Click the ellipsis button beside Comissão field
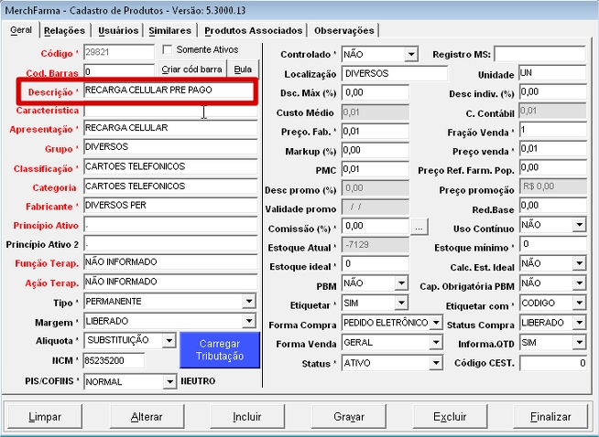 coord(419,226)
